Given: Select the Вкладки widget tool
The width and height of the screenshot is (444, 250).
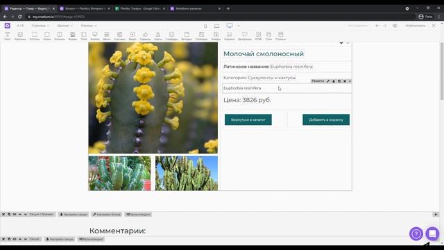Looking at the screenshot, I should coord(187,36).
